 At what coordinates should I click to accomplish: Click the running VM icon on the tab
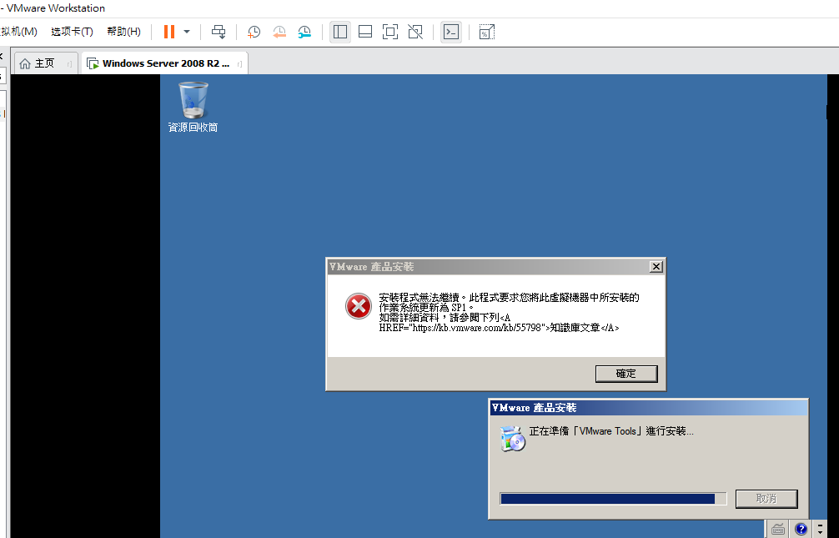coord(93,63)
